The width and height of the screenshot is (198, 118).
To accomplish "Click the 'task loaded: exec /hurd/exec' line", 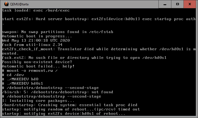I will click(36, 10).
